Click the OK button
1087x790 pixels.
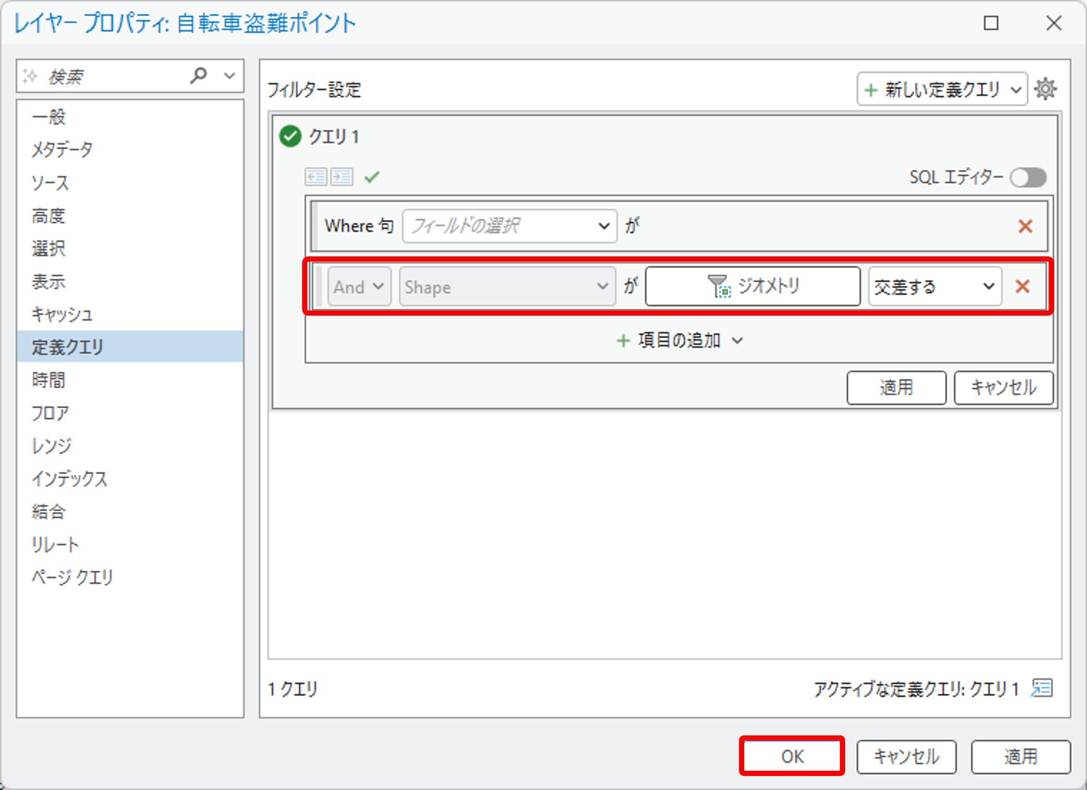pos(792,756)
